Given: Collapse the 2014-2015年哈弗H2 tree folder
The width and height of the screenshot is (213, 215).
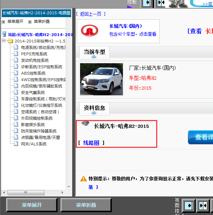Looking at the screenshot, I should click(4, 41).
